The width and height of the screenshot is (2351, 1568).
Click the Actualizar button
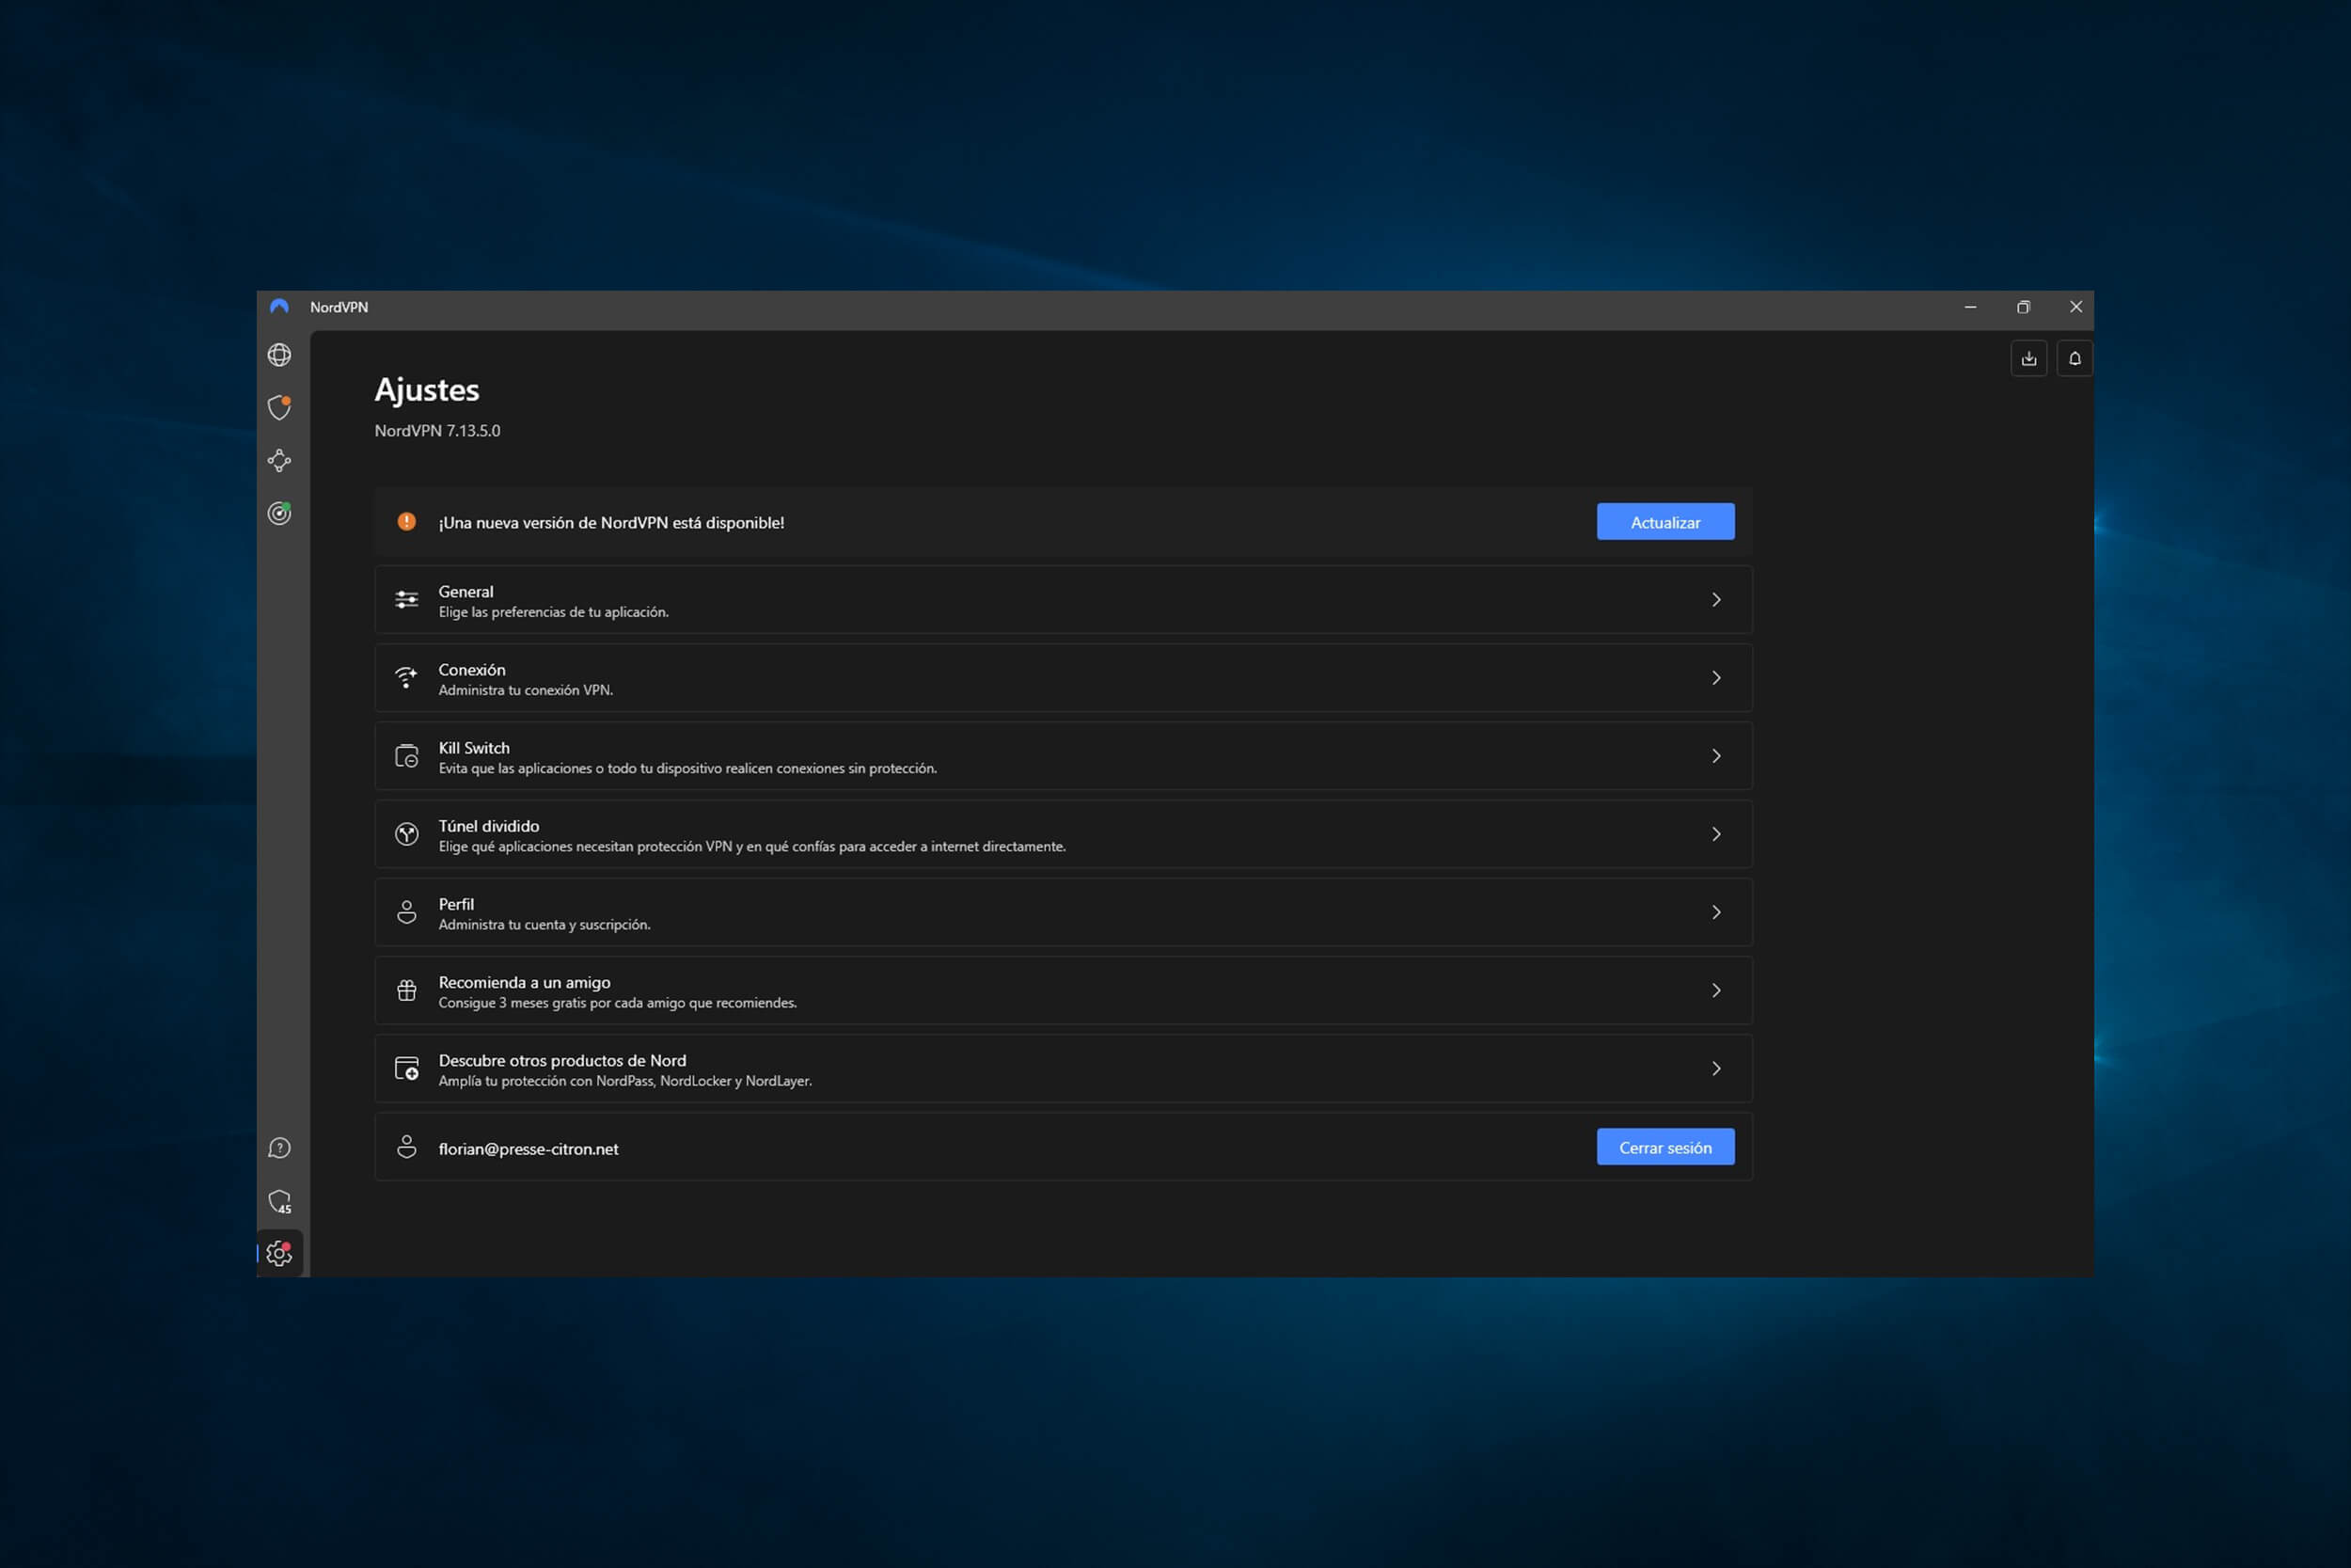[1665, 522]
